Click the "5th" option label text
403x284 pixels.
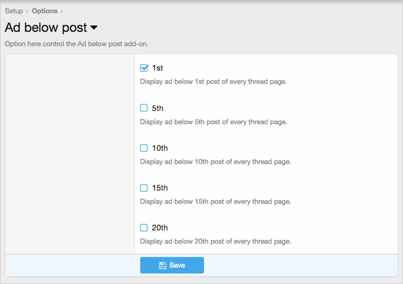[158, 108]
